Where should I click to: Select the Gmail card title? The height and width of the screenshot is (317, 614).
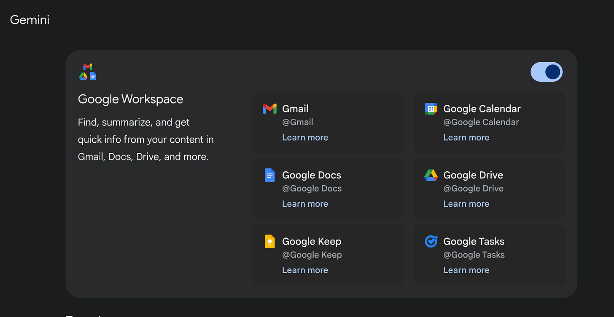[295, 109]
